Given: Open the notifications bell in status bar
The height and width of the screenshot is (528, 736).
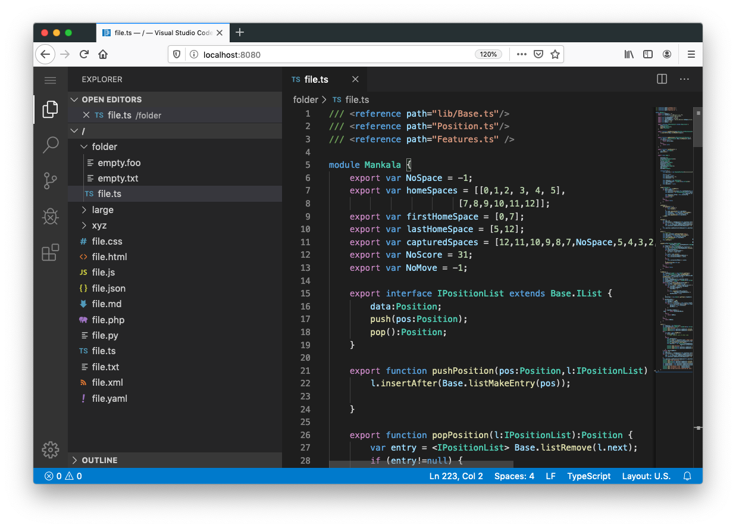Looking at the screenshot, I should [x=687, y=476].
